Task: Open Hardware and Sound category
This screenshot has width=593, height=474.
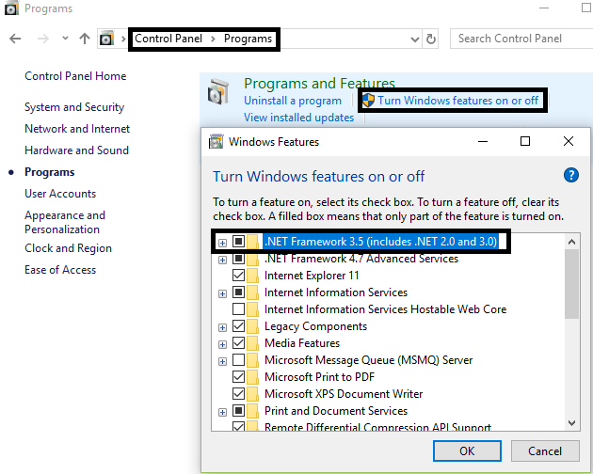Action: (x=76, y=150)
